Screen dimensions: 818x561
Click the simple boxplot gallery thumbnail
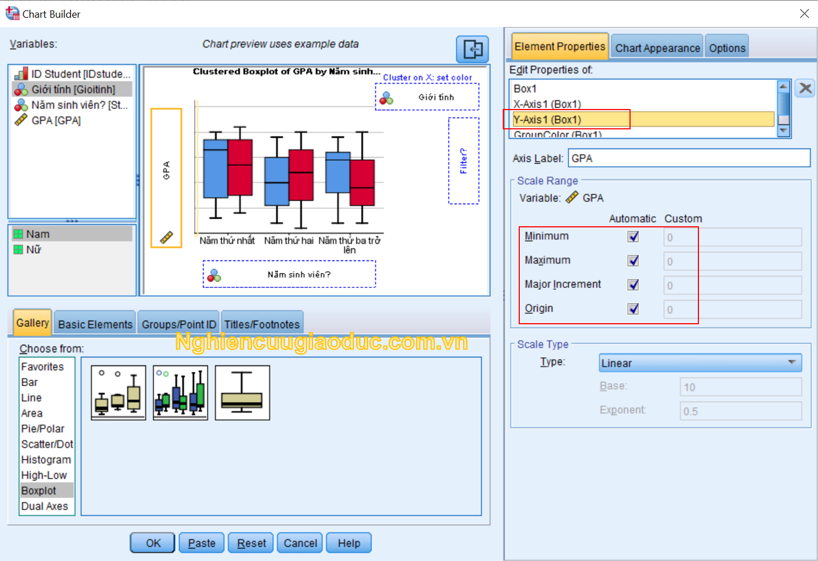coord(119,393)
